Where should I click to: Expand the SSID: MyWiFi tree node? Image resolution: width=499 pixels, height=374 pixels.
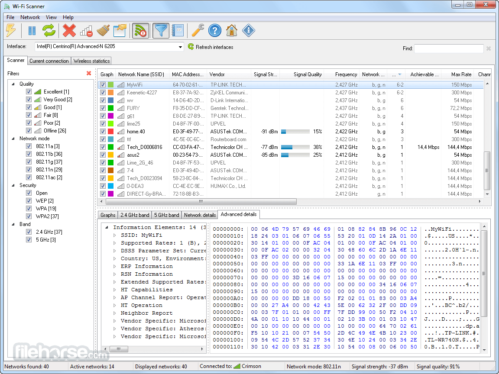coord(114,235)
